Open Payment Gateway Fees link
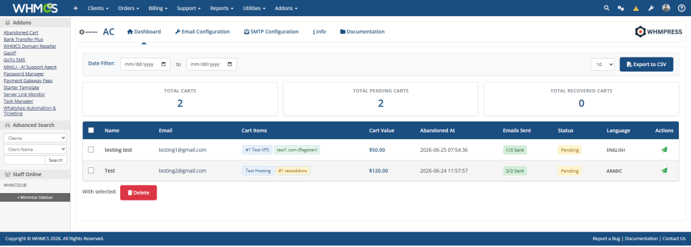Screen dimensions: 691x247 (x=28, y=80)
